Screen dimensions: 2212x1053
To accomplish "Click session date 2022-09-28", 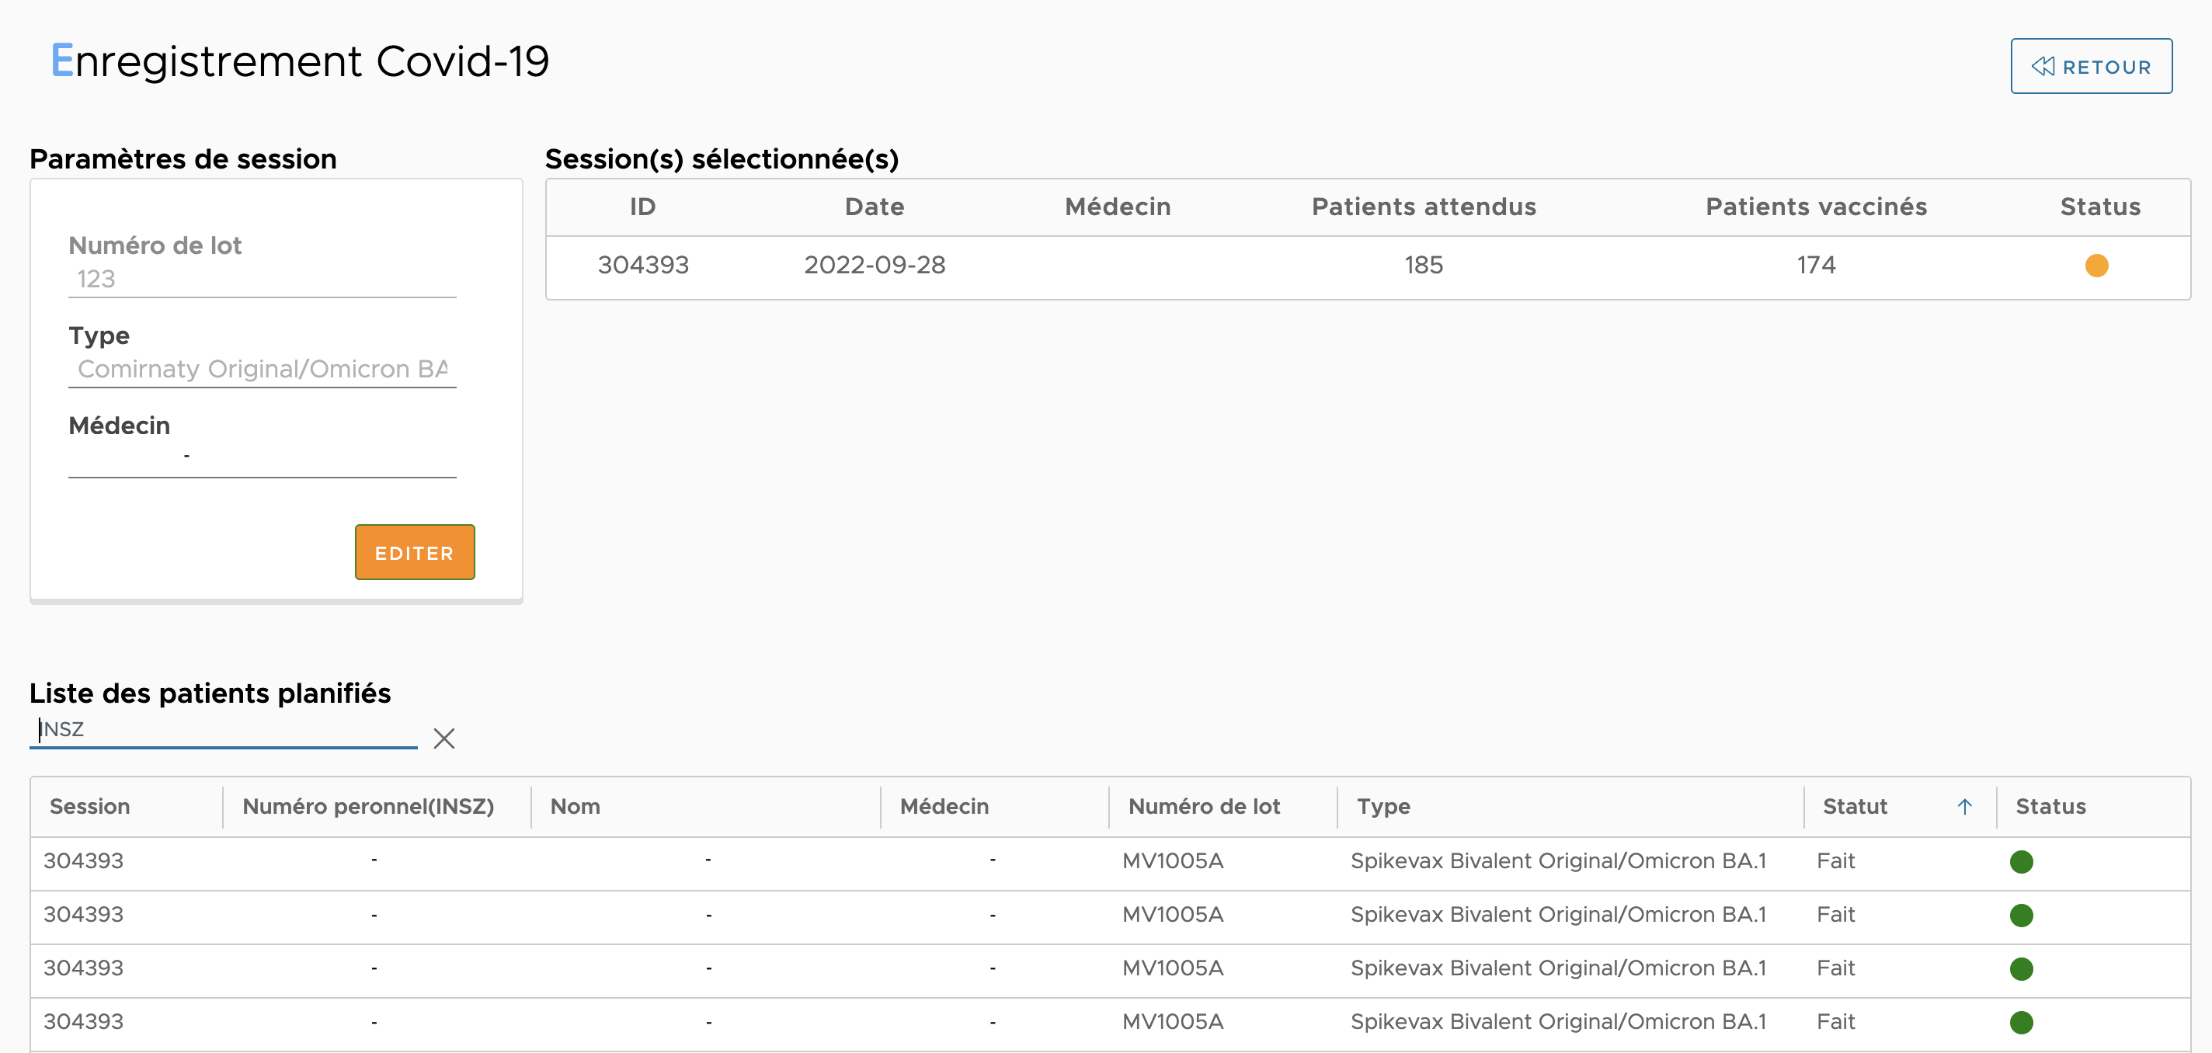I will click(x=874, y=266).
